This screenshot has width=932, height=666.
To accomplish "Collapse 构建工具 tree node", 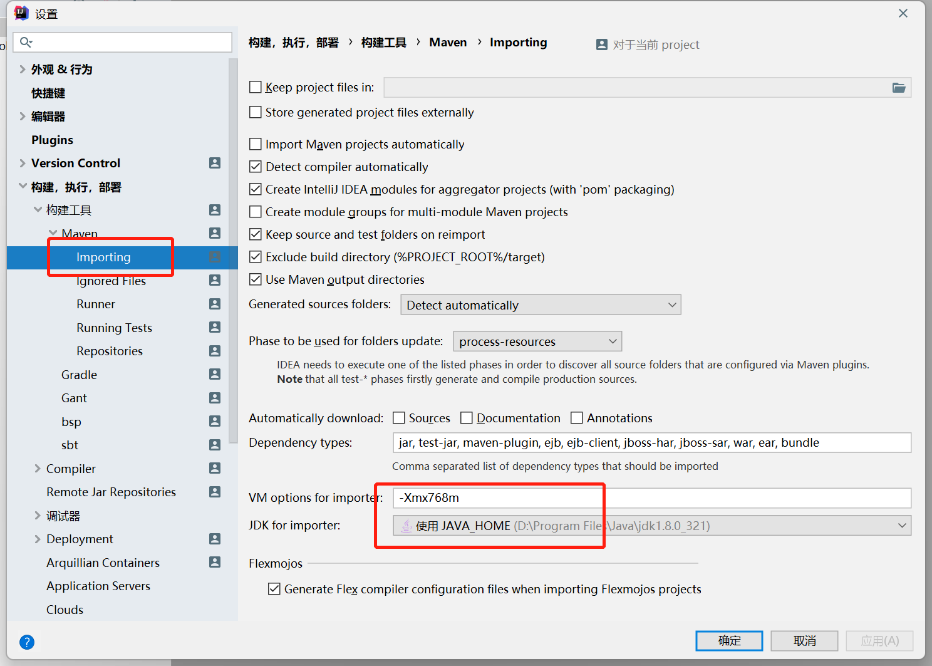I will click(x=38, y=210).
